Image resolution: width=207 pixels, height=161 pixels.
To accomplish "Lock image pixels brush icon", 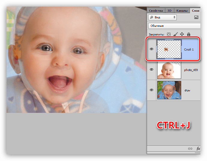I will tap(175, 34).
